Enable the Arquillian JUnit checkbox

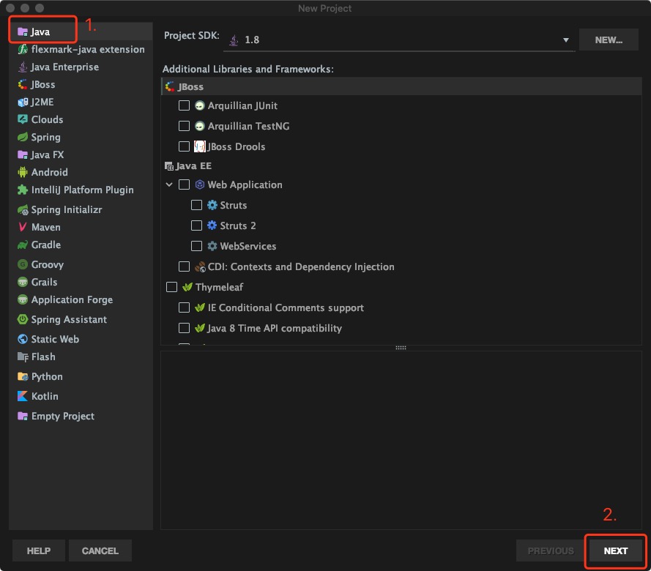point(185,105)
